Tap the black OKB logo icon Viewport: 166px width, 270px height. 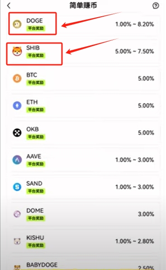point(17,133)
